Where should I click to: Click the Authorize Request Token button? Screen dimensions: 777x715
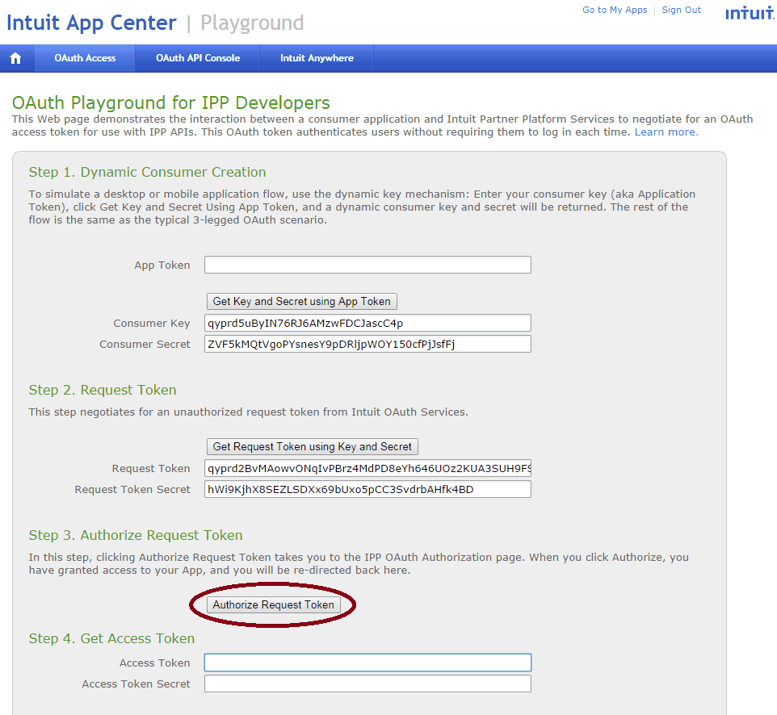point(274,604)
